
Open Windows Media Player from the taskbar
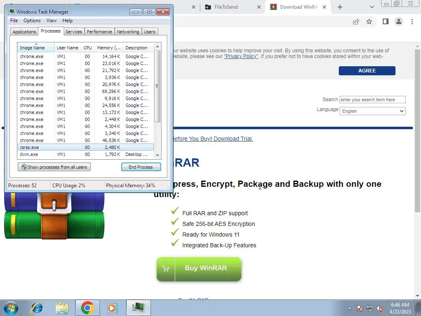point(112,308)
